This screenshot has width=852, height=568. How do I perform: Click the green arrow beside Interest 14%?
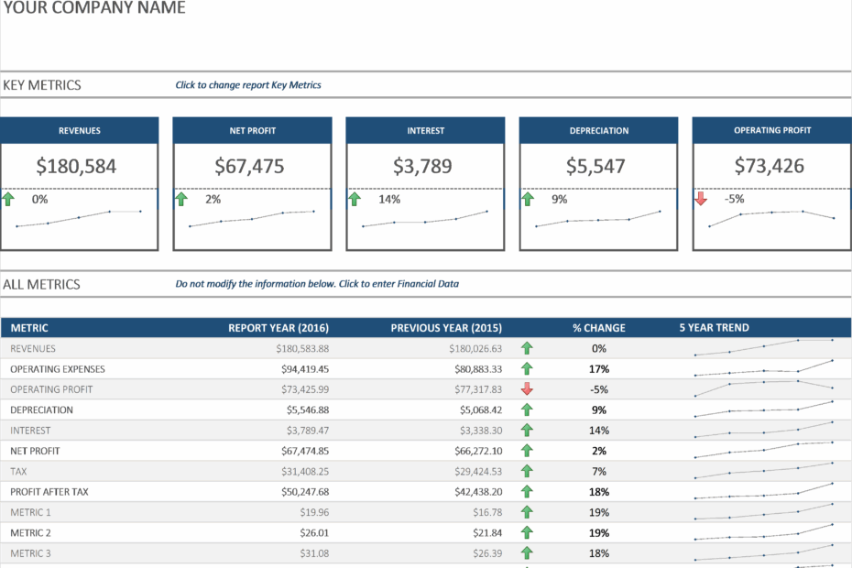pyautogui.click(x=355, y=198)
